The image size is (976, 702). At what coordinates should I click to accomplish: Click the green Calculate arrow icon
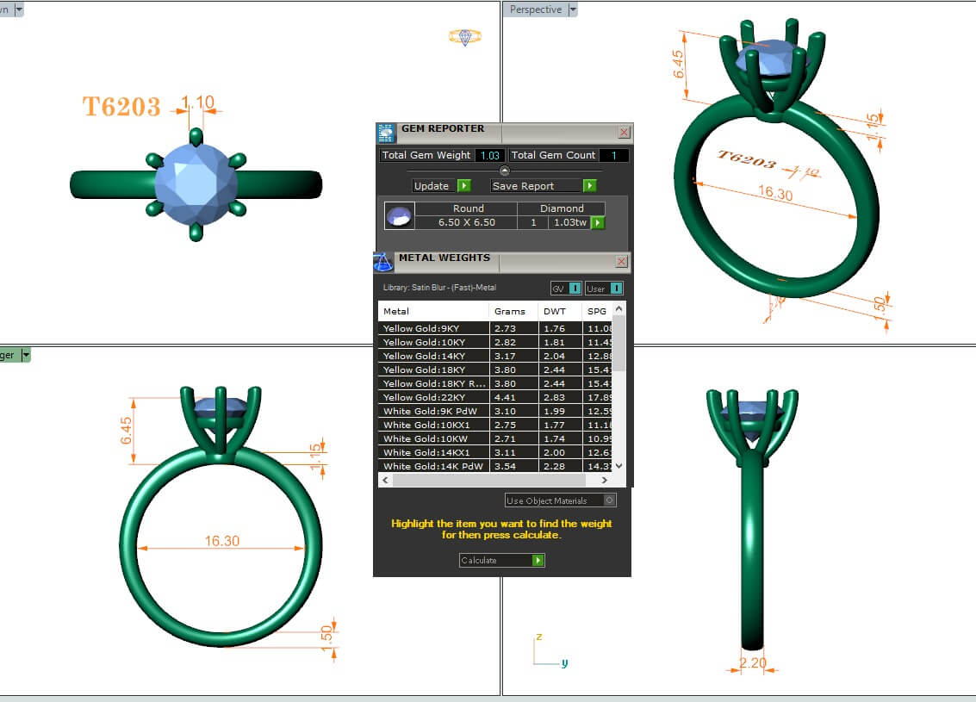point(538,561)
